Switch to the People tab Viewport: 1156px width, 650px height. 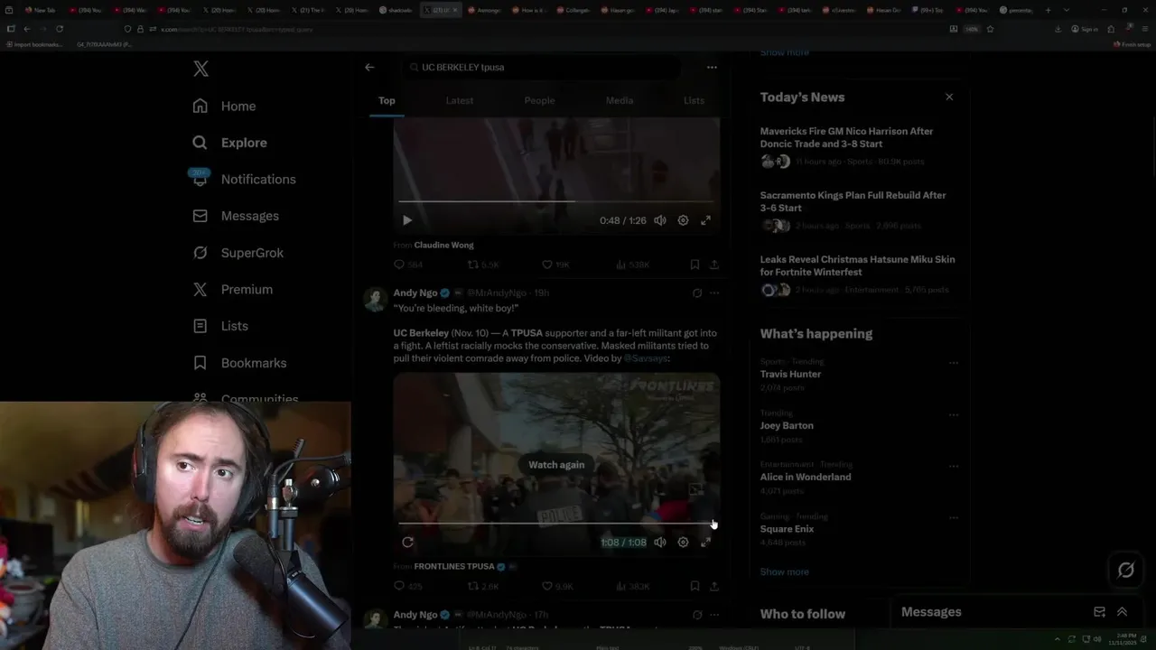click(539, 100)
